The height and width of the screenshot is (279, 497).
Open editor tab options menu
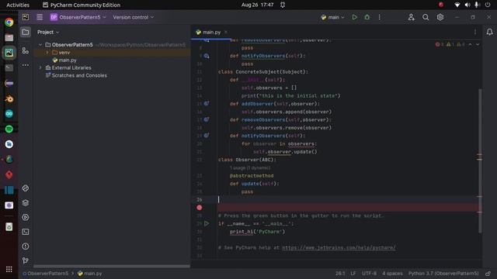[475, 32]
